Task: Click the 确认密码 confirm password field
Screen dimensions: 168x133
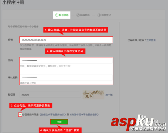Action: (x=66, y=78)
